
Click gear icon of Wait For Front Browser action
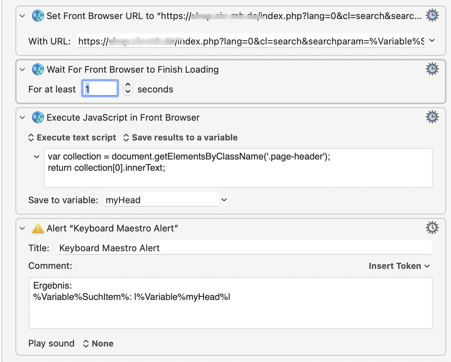432,69
